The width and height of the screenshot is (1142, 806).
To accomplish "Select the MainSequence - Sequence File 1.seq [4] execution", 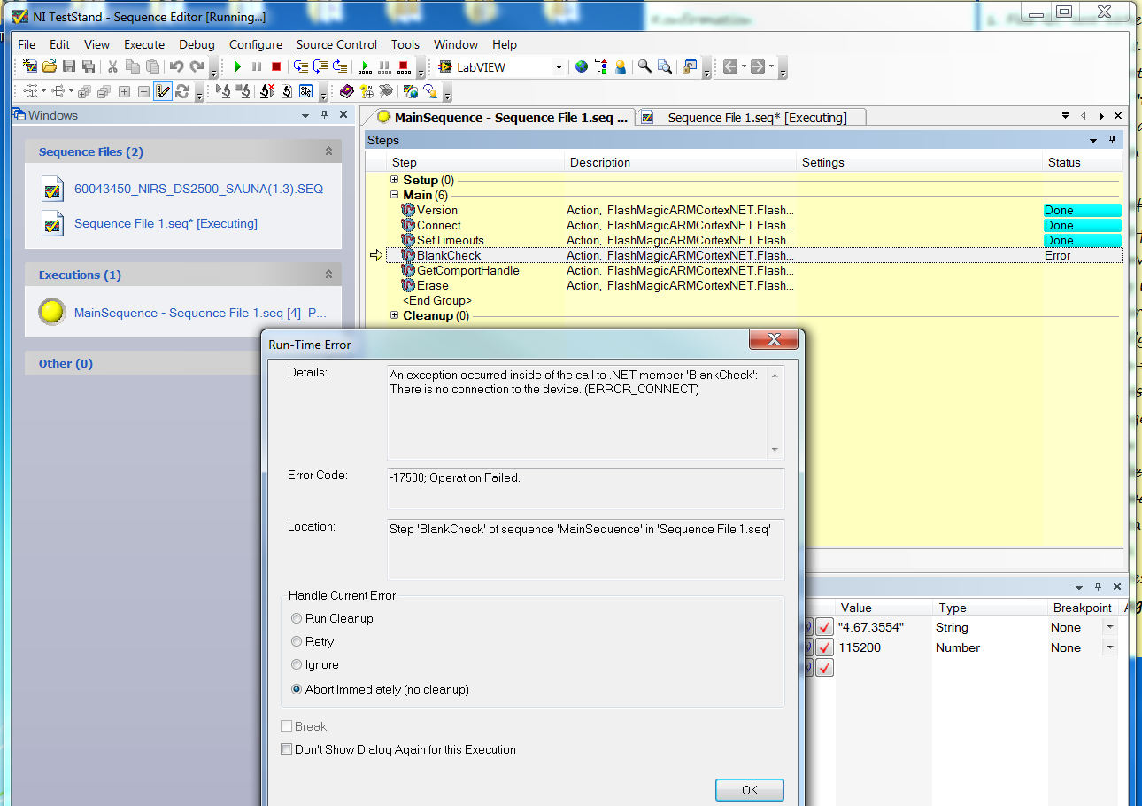I will point(200,313).
